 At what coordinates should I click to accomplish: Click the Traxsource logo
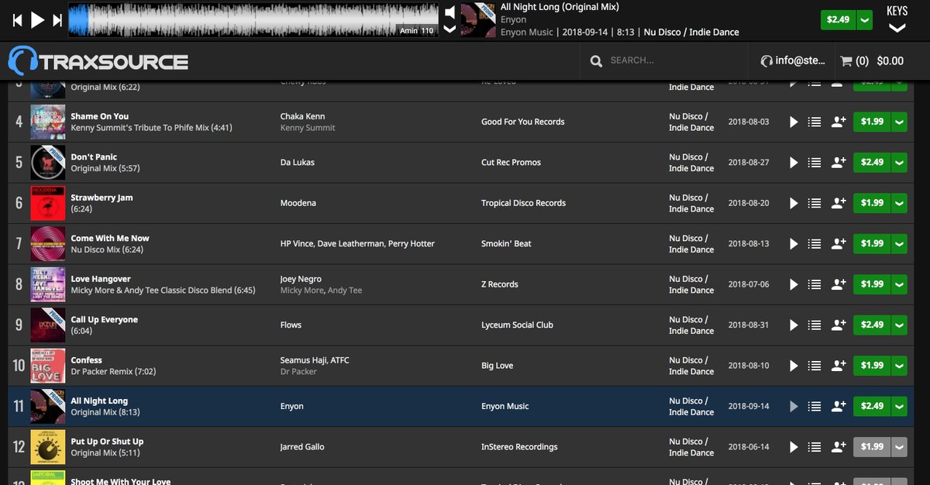click(97, 60)
